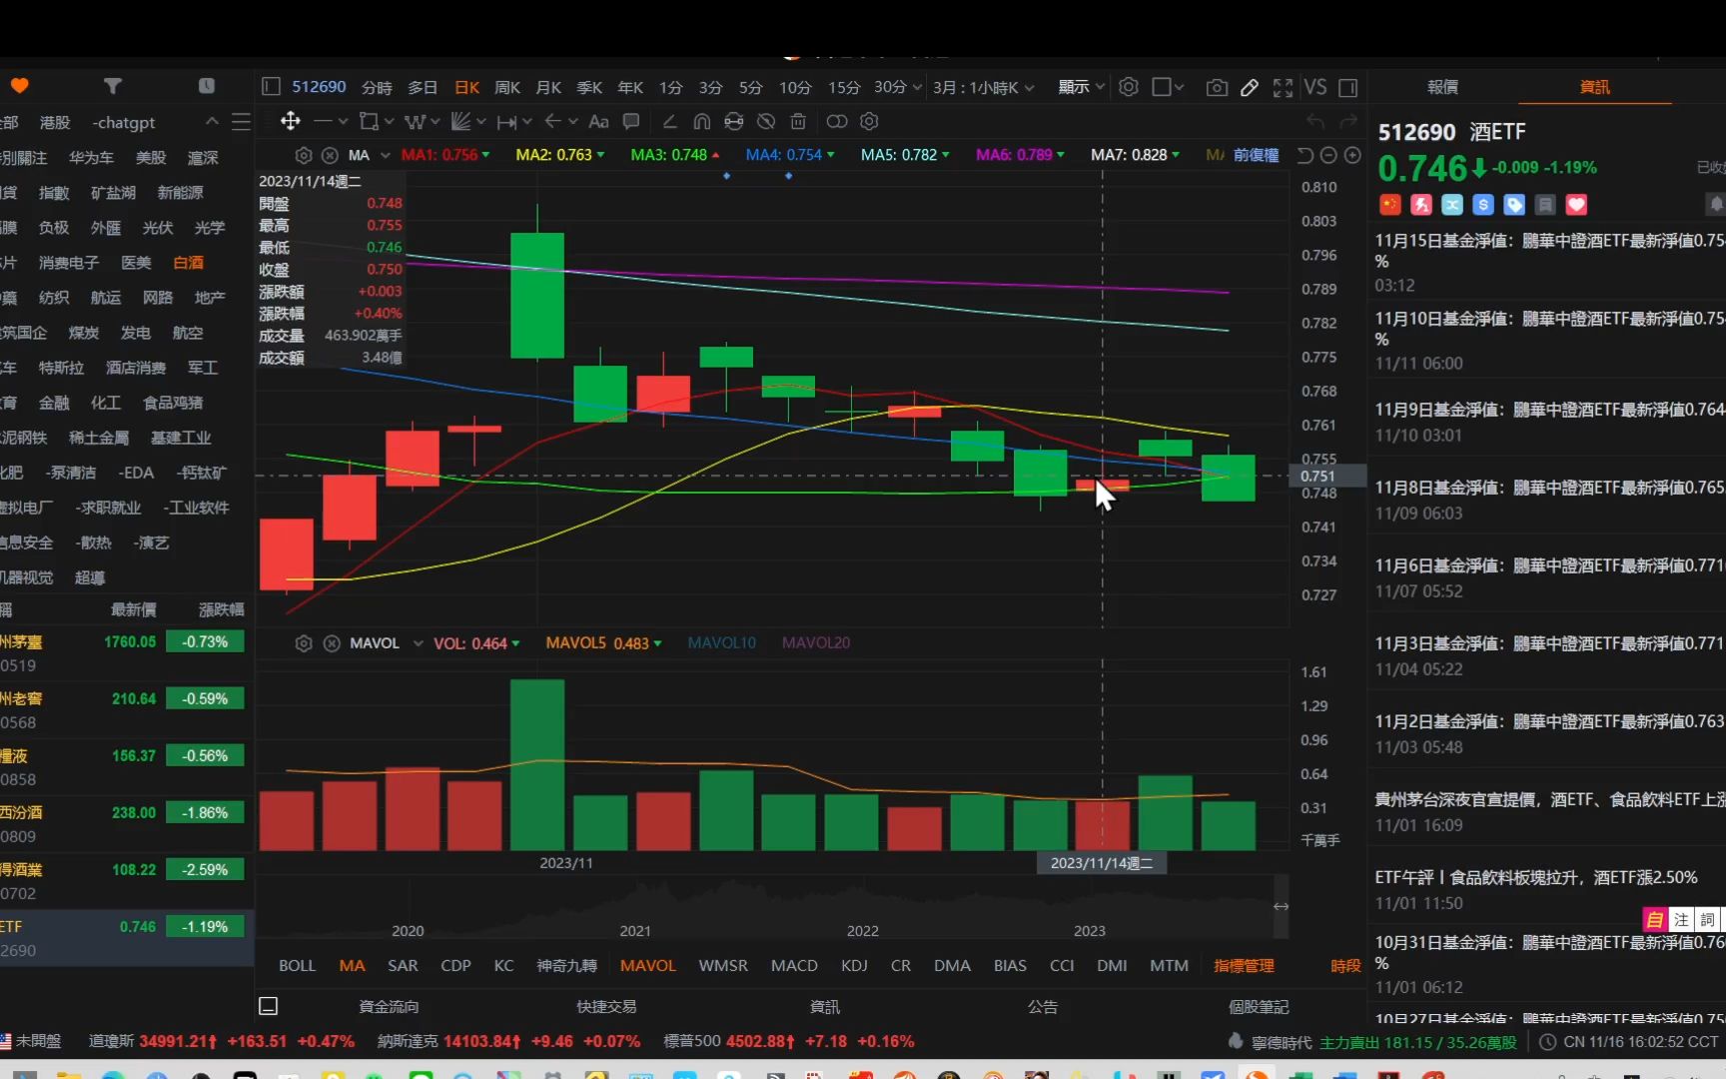
Task: Collapse the watchlist groups chevron
Action: coord(212,121)
